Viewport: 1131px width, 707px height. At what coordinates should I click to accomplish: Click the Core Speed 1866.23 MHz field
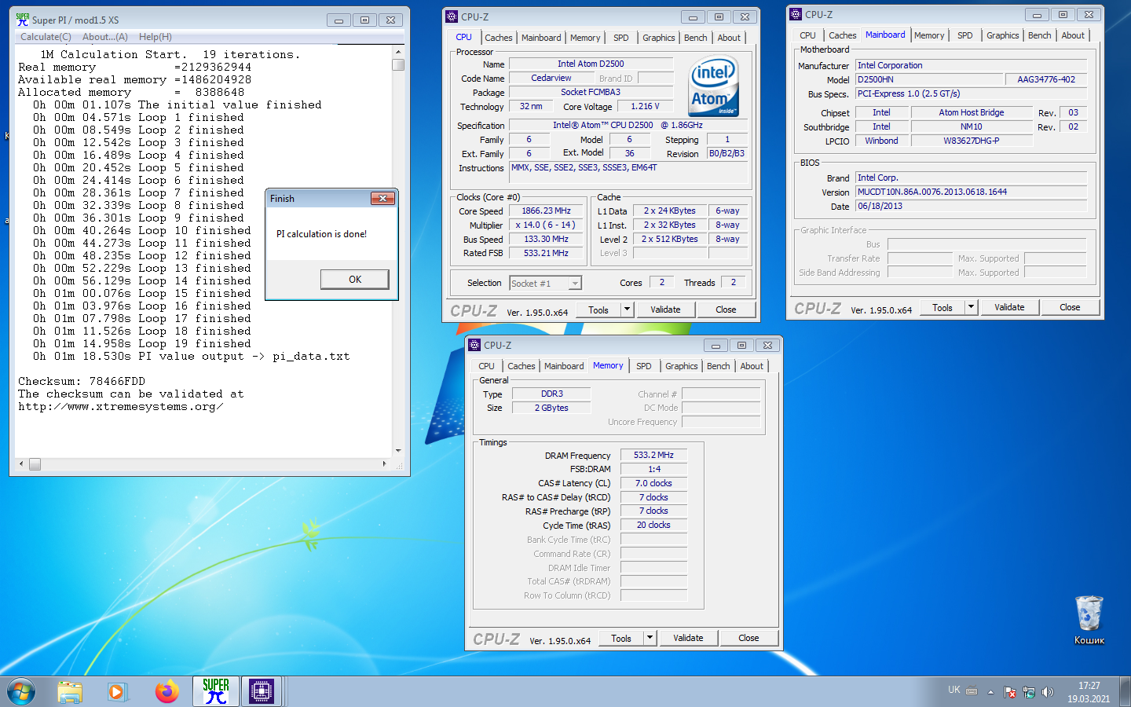click(547, 211)
